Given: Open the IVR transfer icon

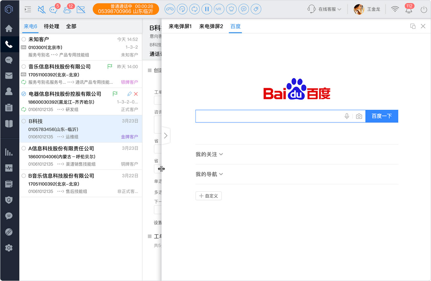Looking at the screenshot, I should 219,9.
